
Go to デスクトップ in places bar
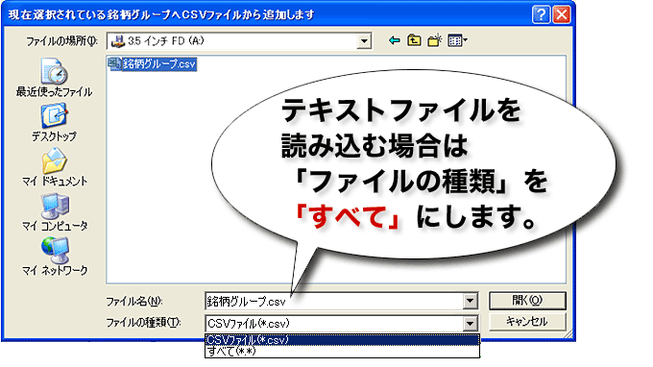54,123
